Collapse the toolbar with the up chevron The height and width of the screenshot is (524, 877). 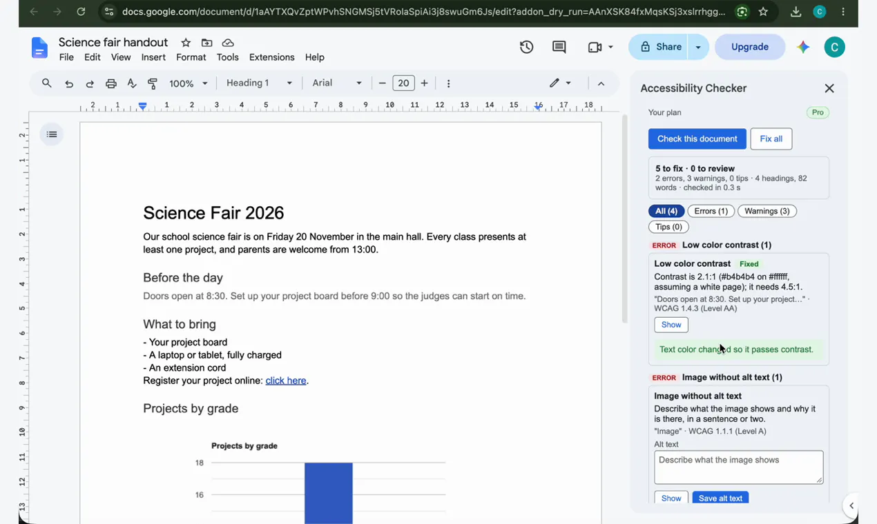601,83
